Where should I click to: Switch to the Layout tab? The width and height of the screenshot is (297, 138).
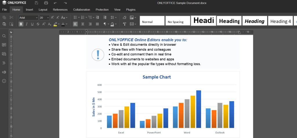43,10
